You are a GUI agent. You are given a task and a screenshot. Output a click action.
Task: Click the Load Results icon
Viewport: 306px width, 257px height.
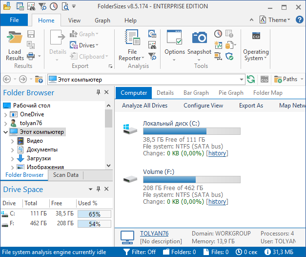15,39
